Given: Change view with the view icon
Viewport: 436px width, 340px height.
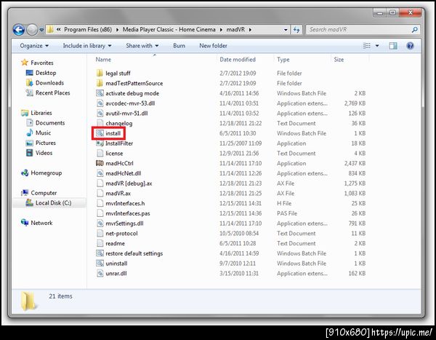Looking at the screenshot, I should (367, 46).
